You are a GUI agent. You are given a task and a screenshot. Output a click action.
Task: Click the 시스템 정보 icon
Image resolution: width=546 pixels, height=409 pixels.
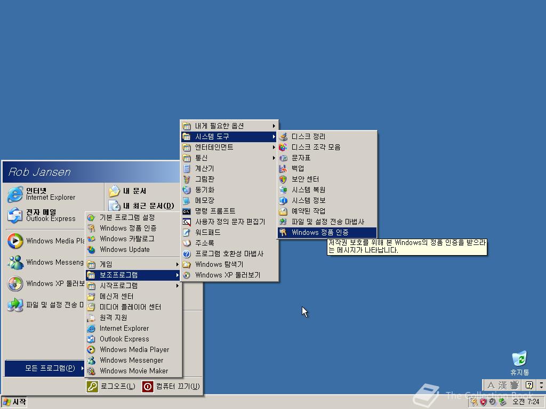[x=283, y=201]
